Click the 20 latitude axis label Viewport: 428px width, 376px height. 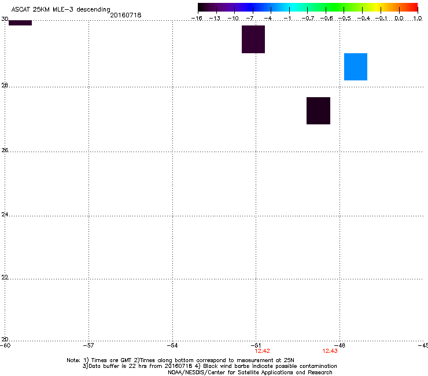pyautogui.click(x=5, y=340)
